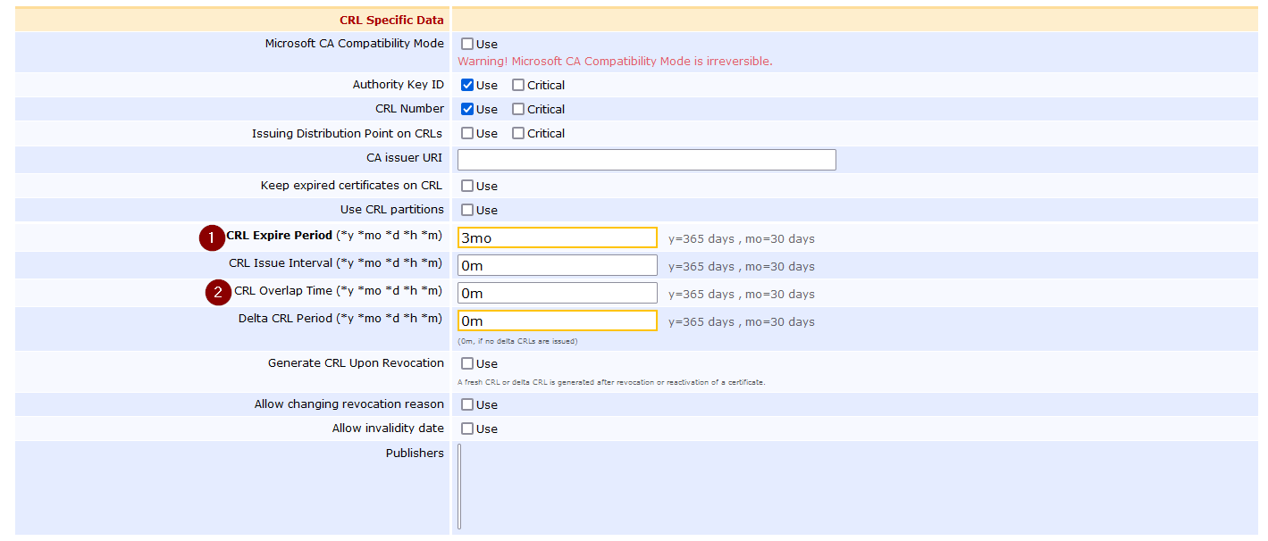1268x541 pixels.
Task: Click the CRL Overlap Time input field
Action: 557,293
